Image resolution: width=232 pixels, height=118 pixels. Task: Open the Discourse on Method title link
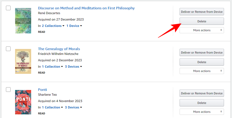point(86,8)
